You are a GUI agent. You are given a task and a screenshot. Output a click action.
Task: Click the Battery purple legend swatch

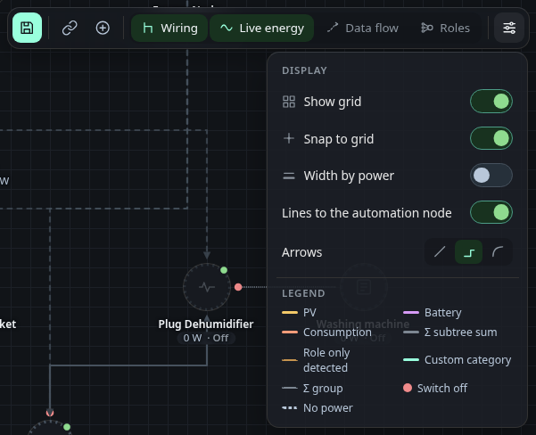click(411, 312)
